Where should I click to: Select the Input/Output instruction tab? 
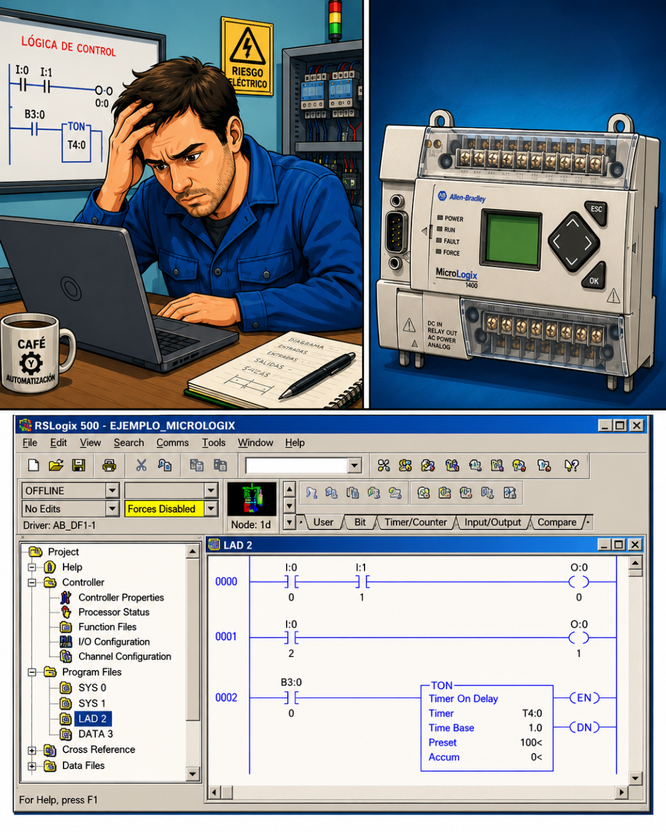coord(493,522)
